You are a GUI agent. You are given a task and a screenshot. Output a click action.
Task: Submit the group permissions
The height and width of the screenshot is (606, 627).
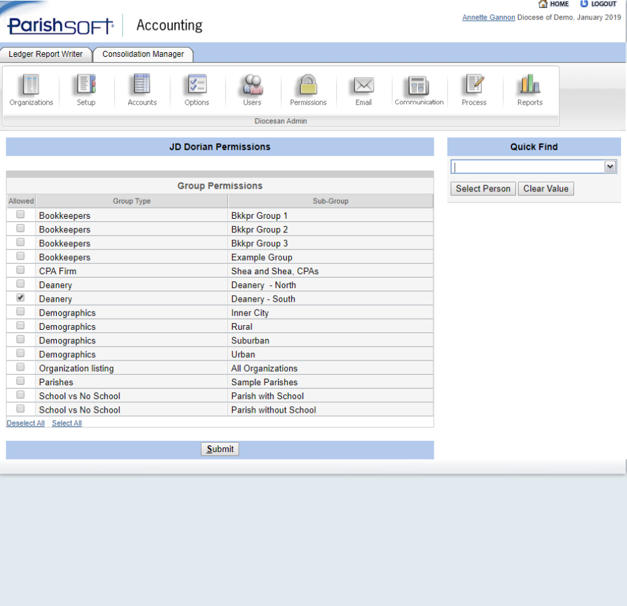pyautogui.click(x=219, y=449)
